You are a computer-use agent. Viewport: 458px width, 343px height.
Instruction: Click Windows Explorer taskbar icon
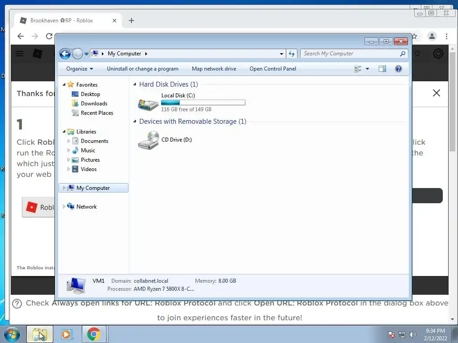point(40,334)
